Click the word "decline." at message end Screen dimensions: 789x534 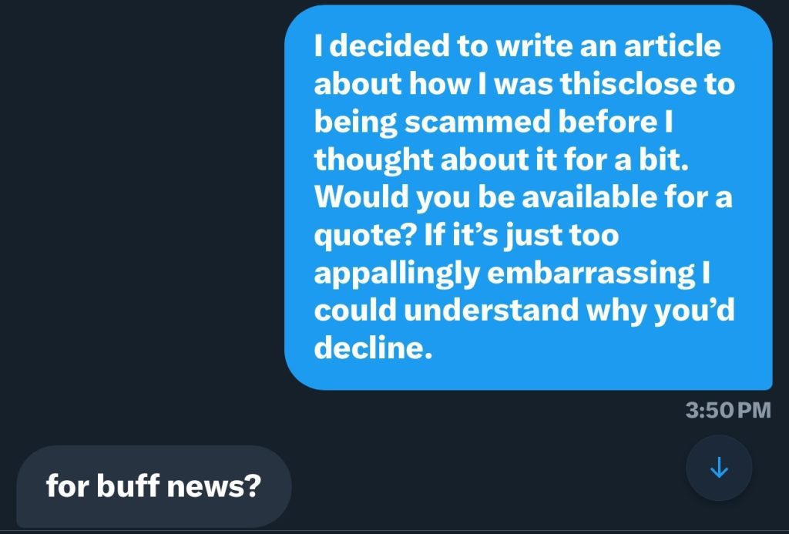[x=371, y=348]
